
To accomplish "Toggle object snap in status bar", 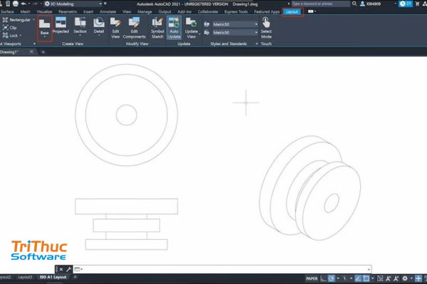I will [x=367, y=278].
